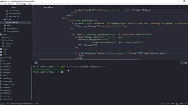Expand the pages folder arrow
Image resolution: width=188 pixels, height=105 pixels.
(x=3, y=25)
